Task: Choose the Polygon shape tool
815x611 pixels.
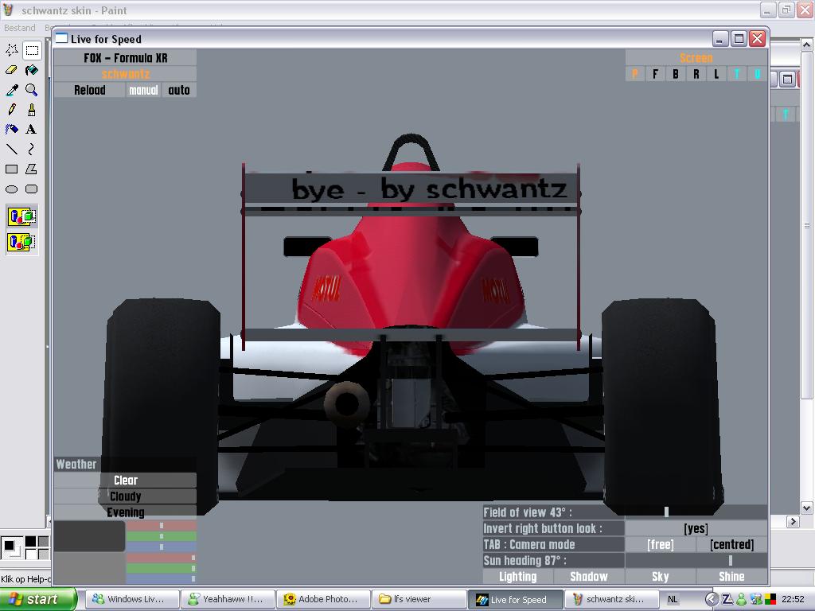Action: point(32,169)
